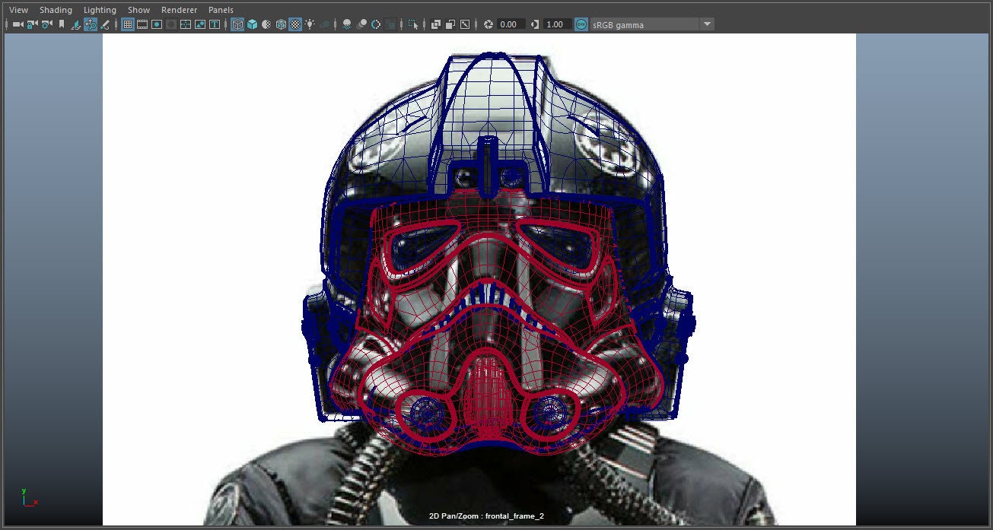Activate the Grease Pencil tool

104,24
